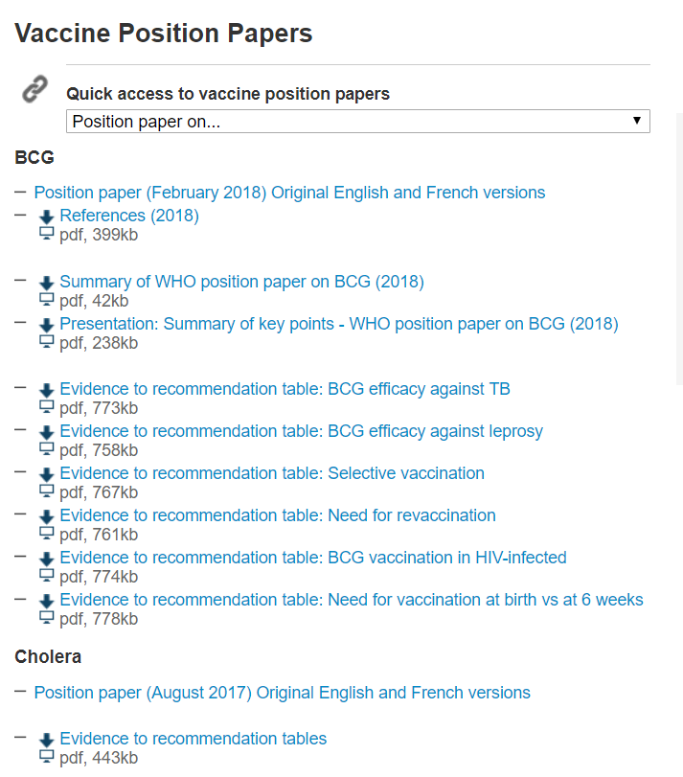Open Summary of WHO position paper on BCG
The height and width of the screenshot is (777, 683).
coord(241,282)
